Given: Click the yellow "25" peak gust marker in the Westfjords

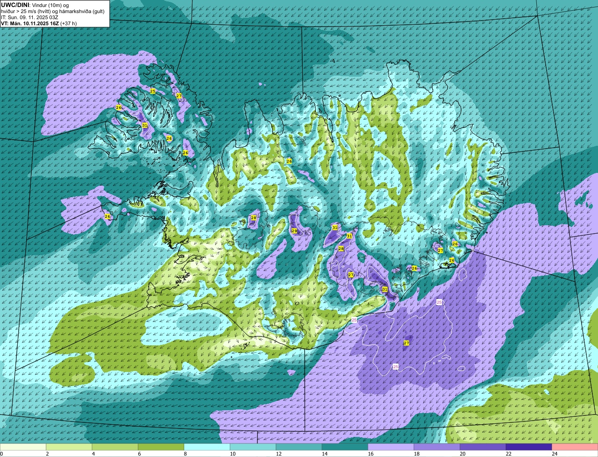Looking at the screenshot, I should click(153, 91).
